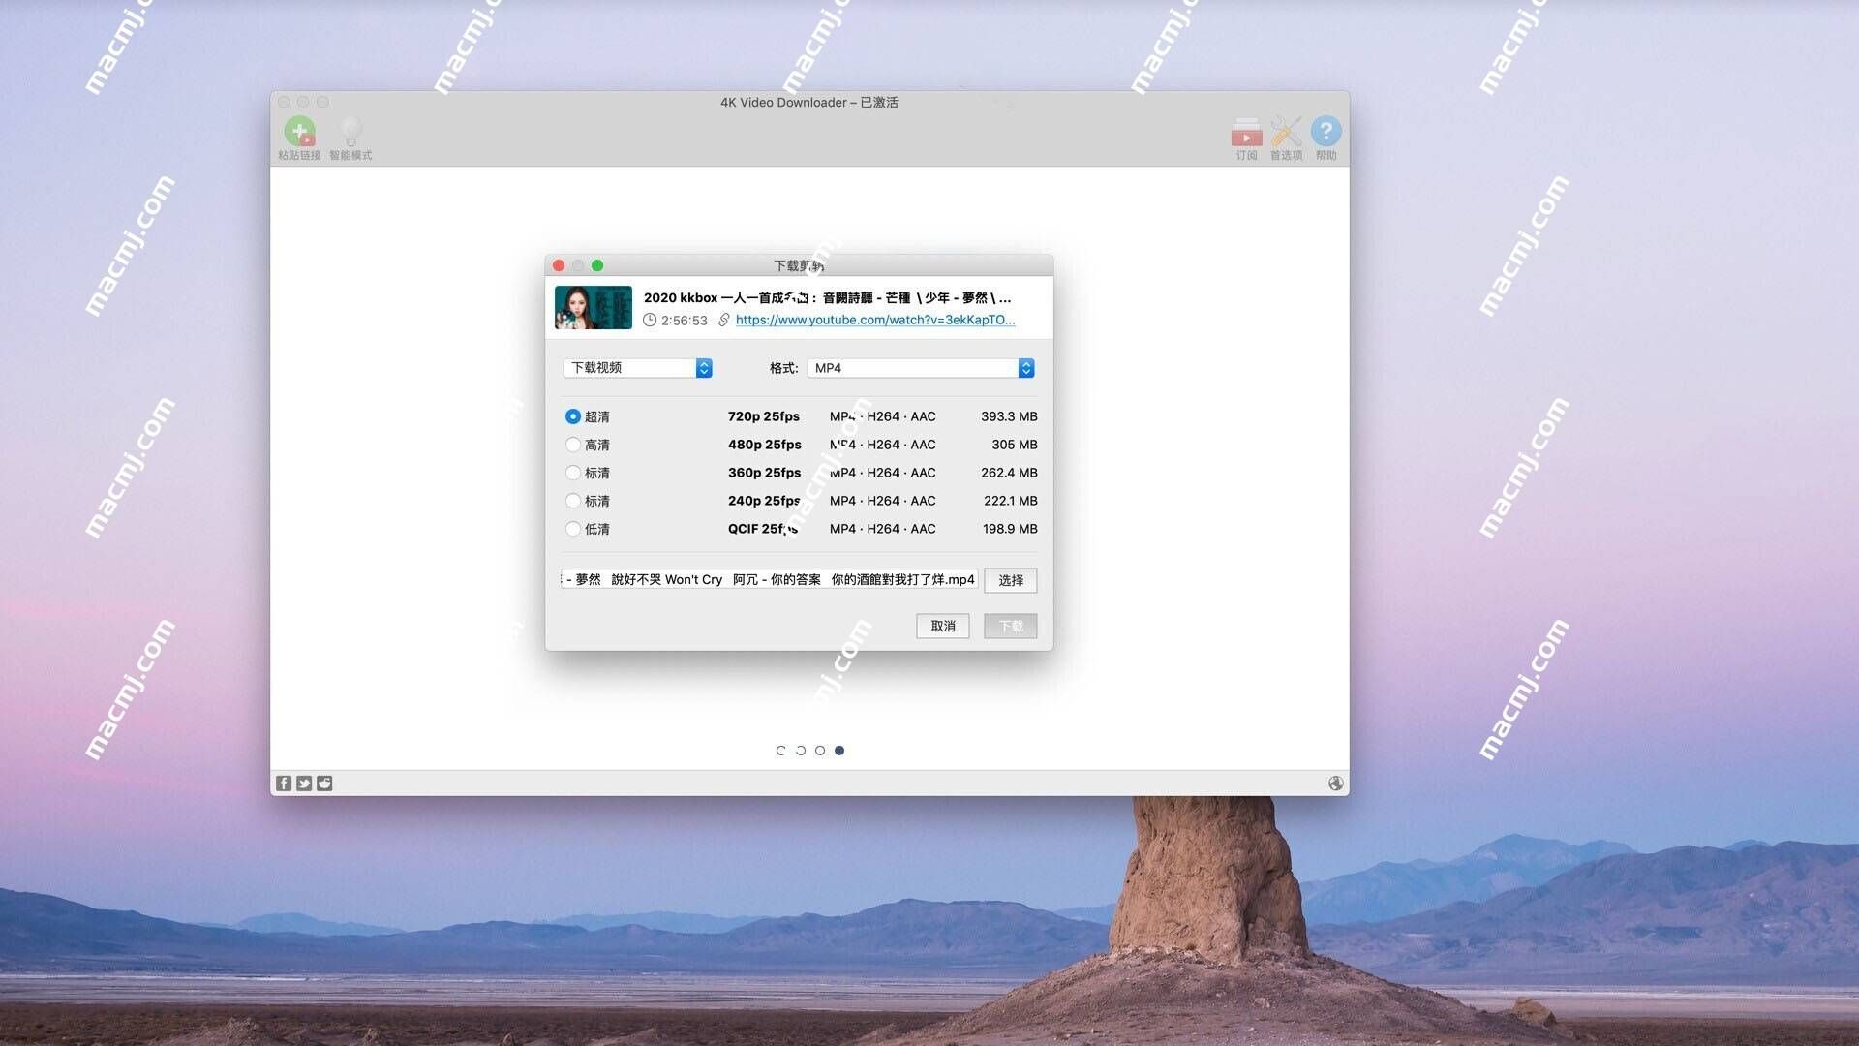
Task: Click the 2:56:53 duration text
Action: coord(685,321)
